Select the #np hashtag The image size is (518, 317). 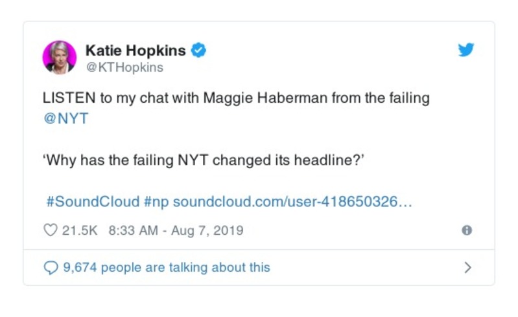(156, 202)
